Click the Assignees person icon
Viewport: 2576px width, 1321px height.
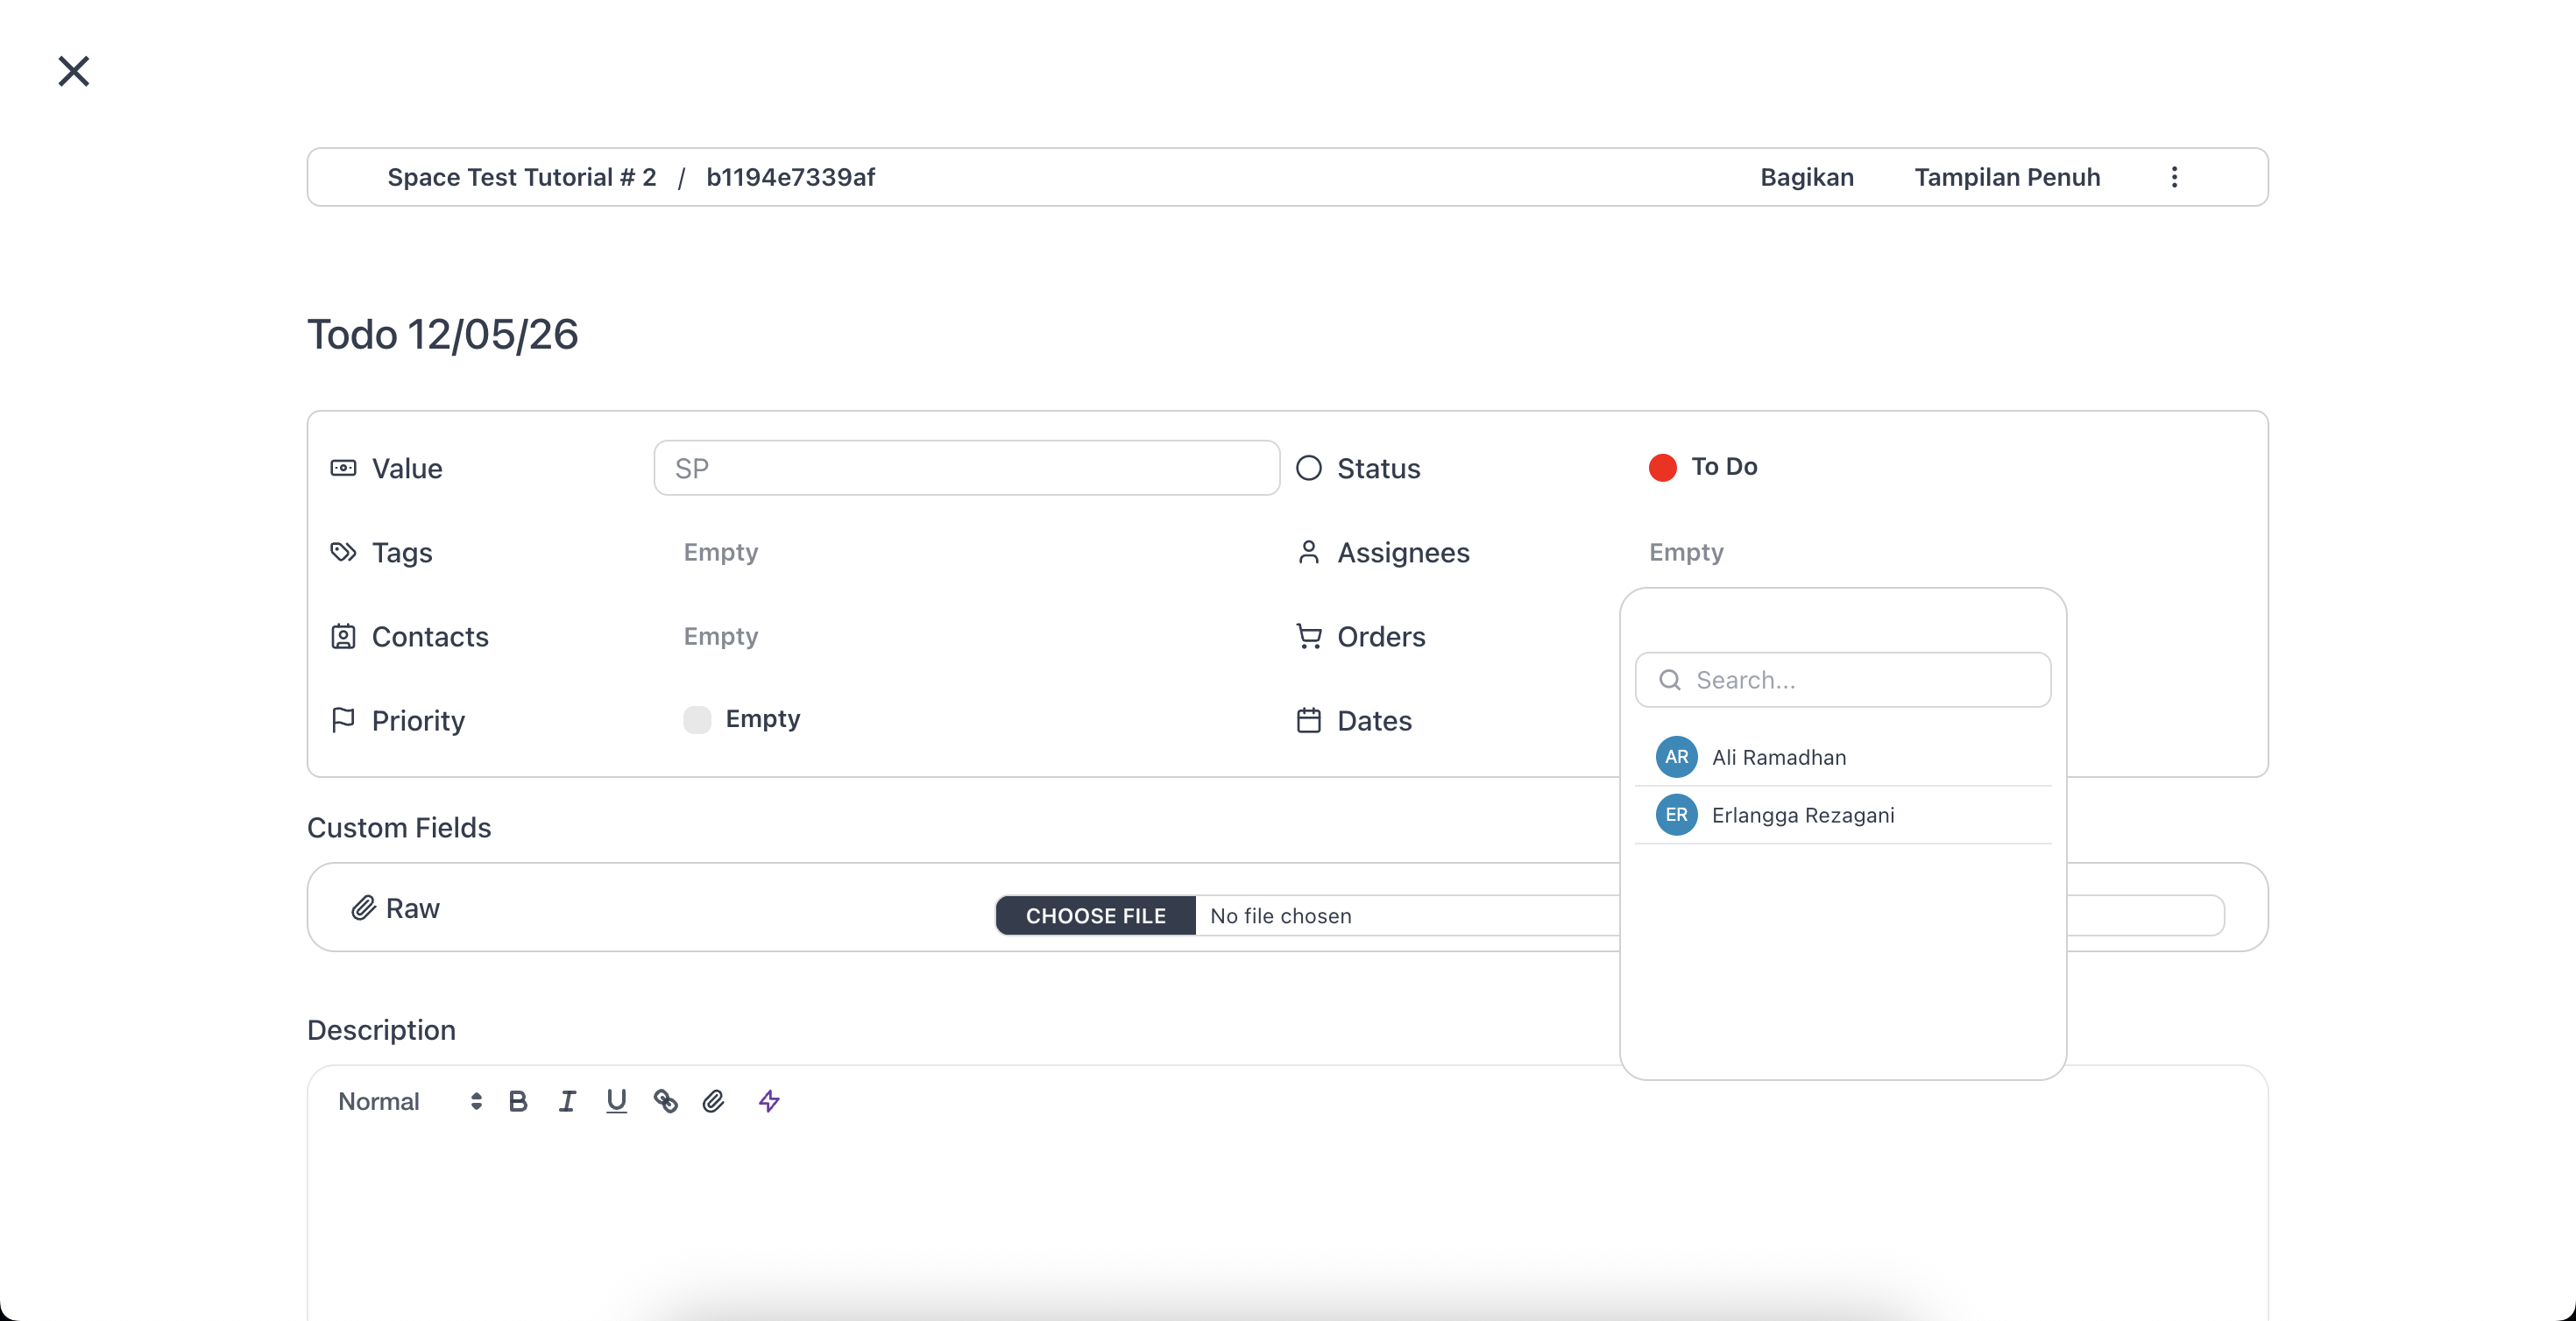tap(1309, 552)
